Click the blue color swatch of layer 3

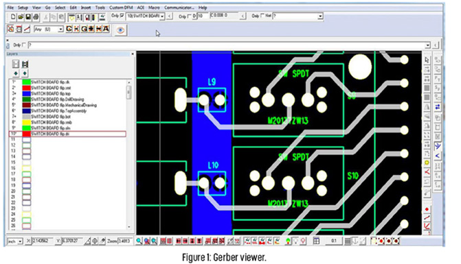pyautogui.click(x=27, y=93)
